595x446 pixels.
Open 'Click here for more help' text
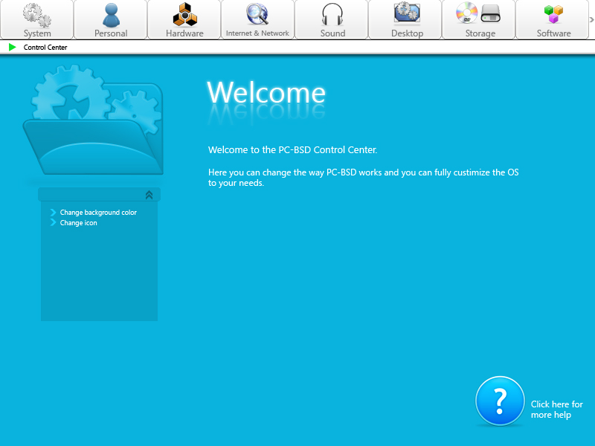click(556, 410)
